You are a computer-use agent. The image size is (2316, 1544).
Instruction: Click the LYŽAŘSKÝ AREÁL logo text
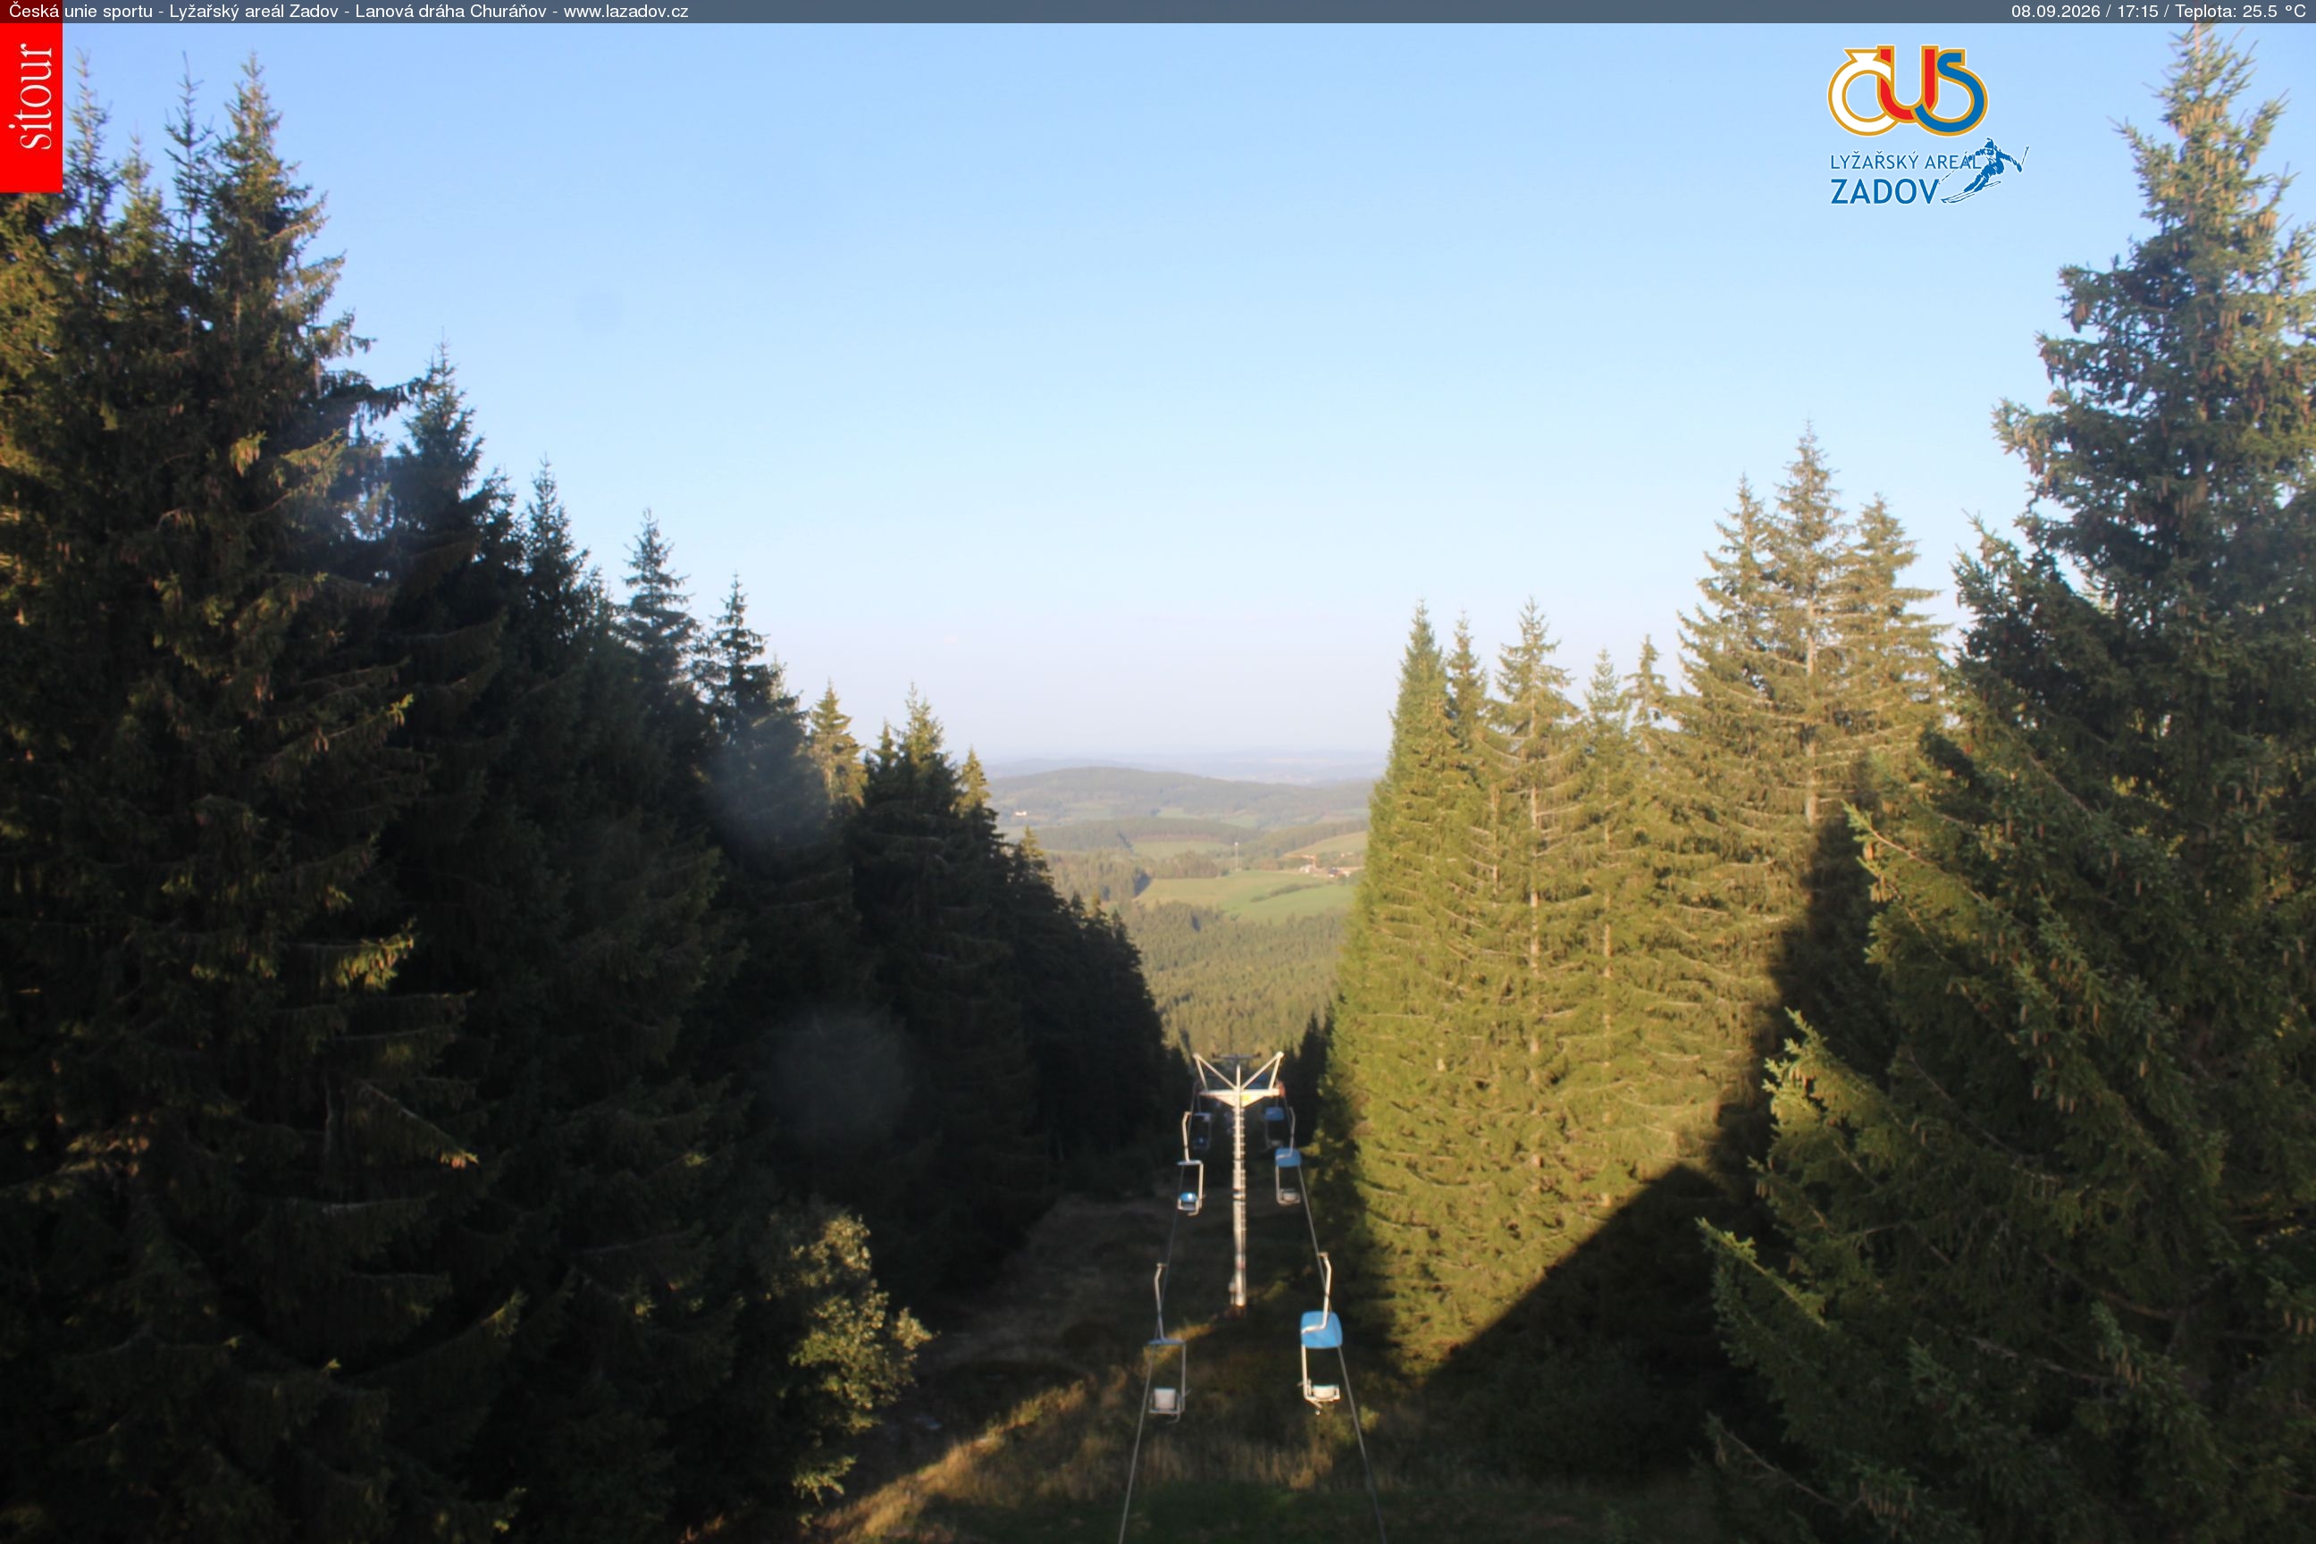[1904, 162]
